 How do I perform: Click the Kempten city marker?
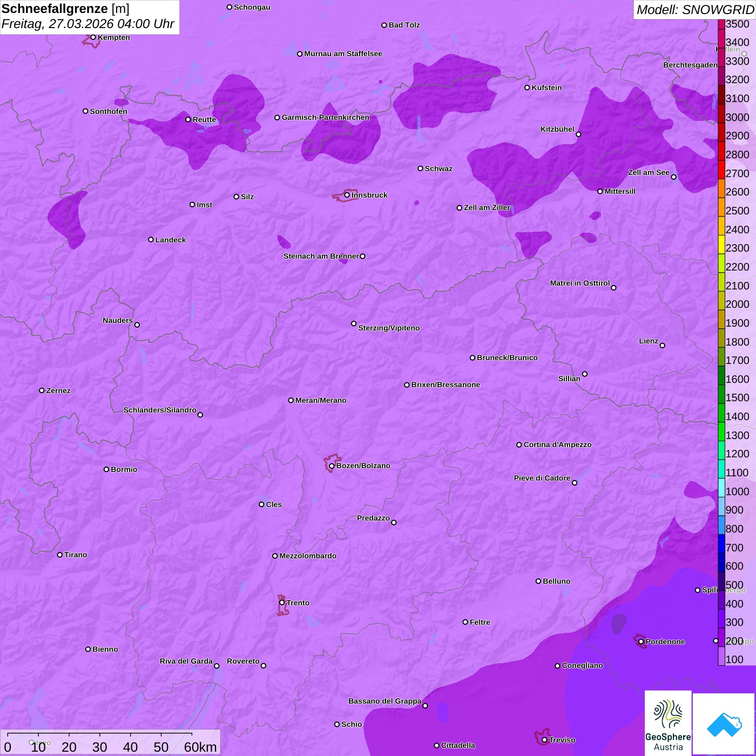[x=93, y=37]
